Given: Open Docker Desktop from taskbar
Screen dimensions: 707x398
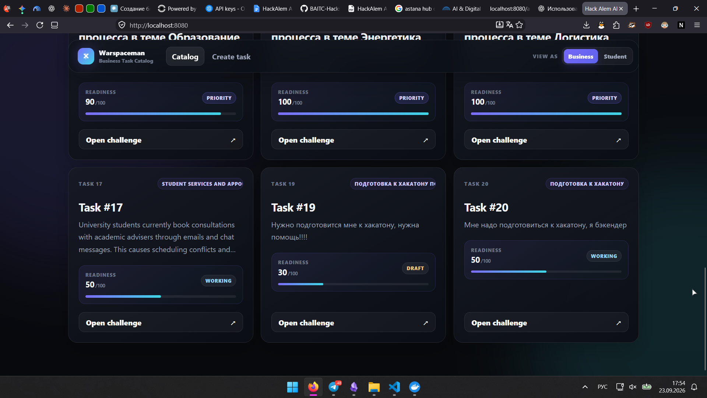Looking at the screenshot, I should coord(415,387).
